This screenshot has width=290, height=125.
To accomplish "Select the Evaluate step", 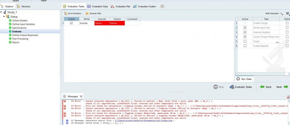I will pos(17,31).
